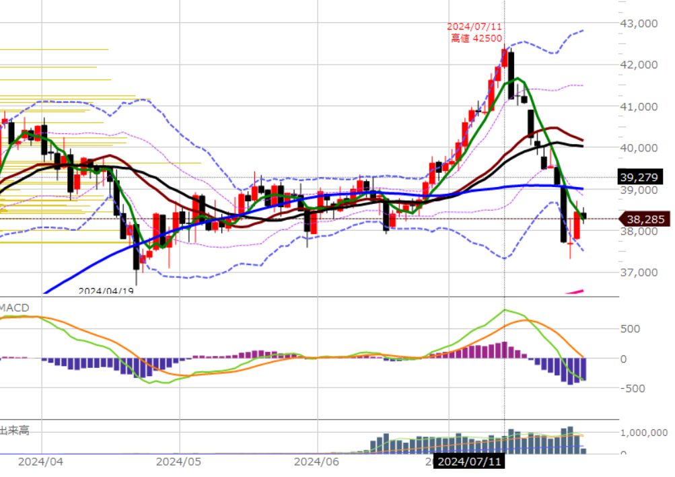Click the 2024/06 date axis label
The image size is (675, 477).
[316, 462]
